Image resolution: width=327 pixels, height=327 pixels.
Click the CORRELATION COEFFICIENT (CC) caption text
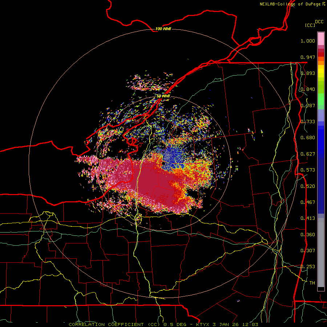click(114, 324)
